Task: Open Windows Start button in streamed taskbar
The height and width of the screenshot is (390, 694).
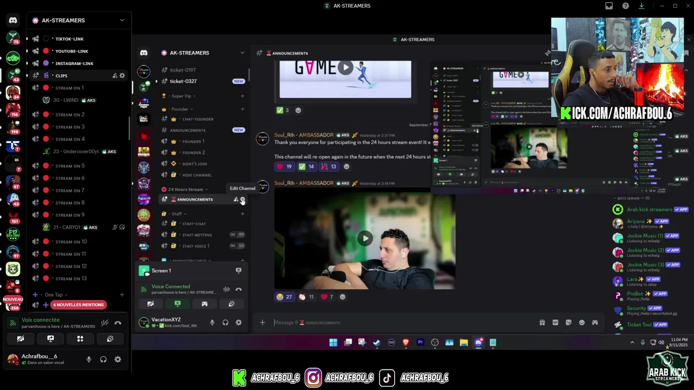Action: 333,342
